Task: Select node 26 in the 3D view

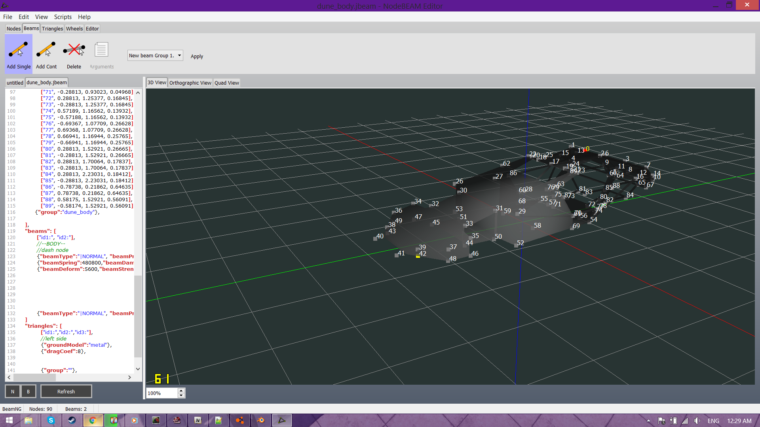Action: [x=454, y=183]
